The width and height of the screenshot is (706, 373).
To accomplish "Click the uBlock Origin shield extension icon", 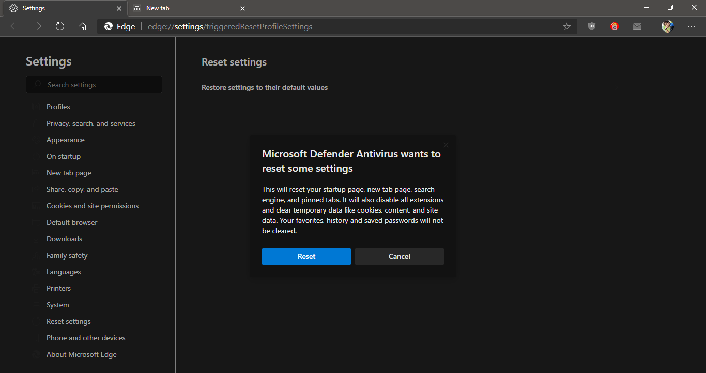I will [592, 26].
